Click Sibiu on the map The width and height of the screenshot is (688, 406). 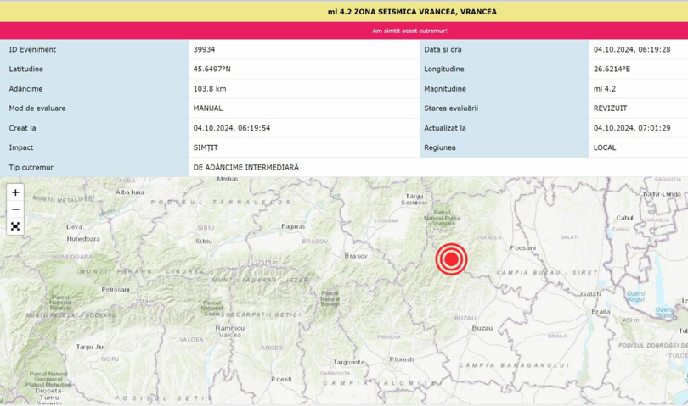[203, 241]
